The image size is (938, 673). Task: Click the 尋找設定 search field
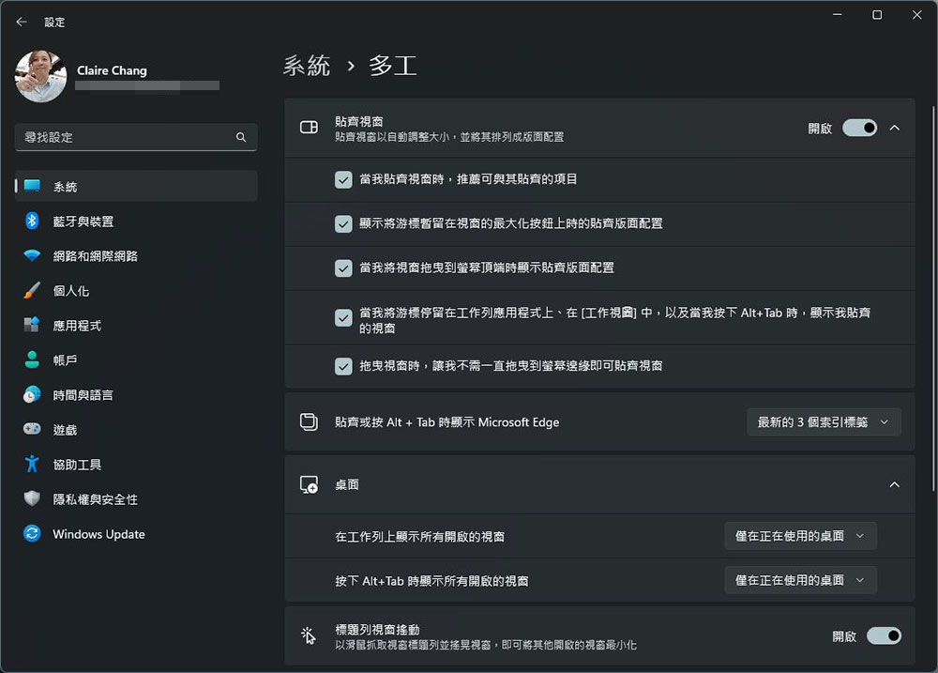[136, 137]
